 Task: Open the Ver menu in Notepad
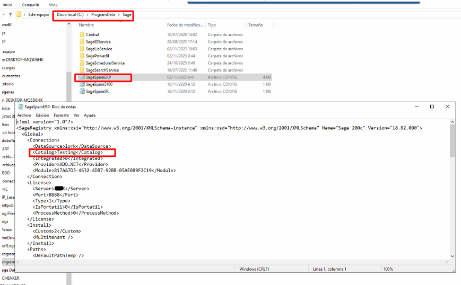[x=76, y=115]
